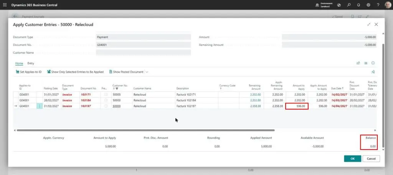Click open-in-new-window icon on the Payment Journals page
The width and height of the screenshot is (393, 175).
[360, 17]
